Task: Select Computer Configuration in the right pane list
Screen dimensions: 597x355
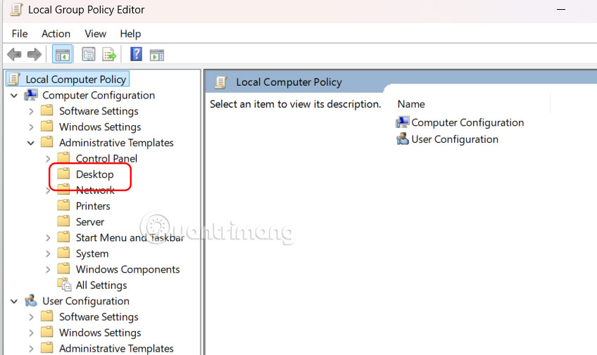Action: point(467,122)
